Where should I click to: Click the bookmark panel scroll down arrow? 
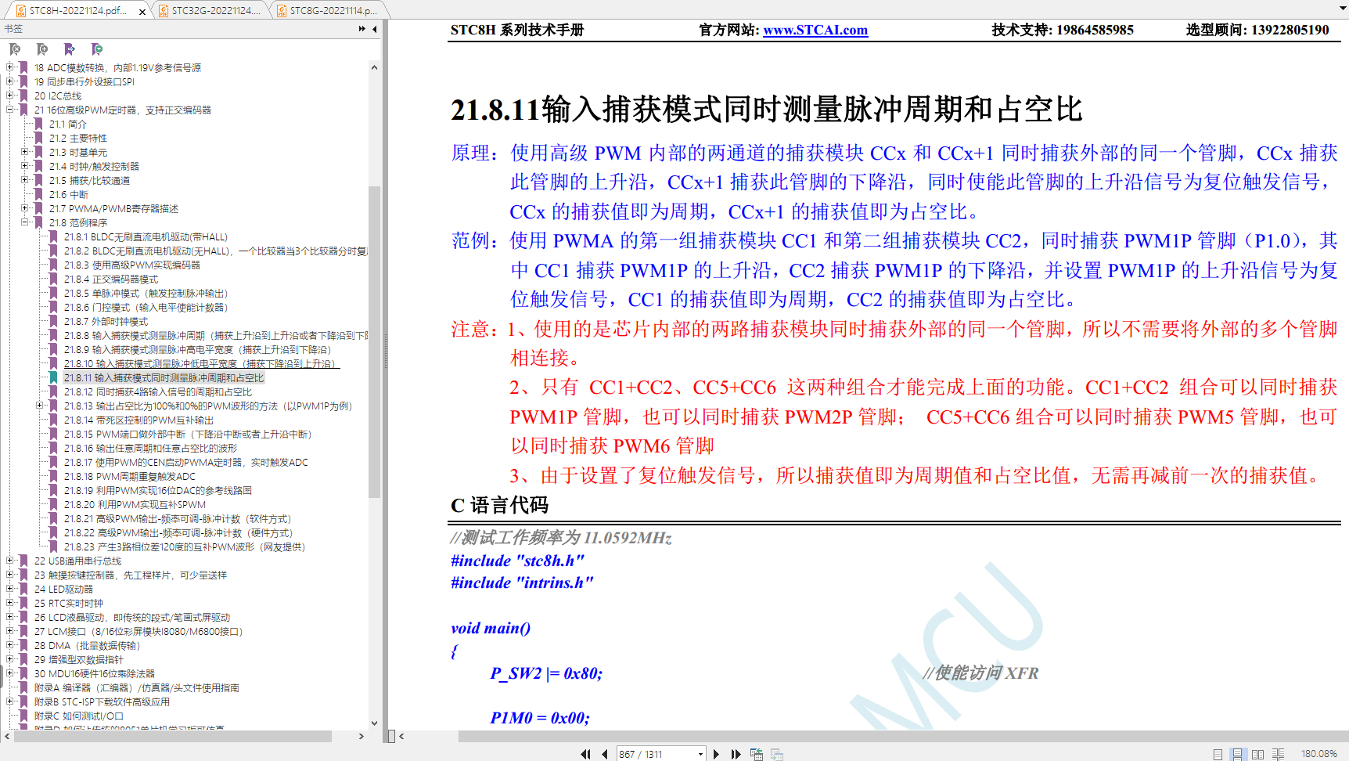(x=374, y=723)
